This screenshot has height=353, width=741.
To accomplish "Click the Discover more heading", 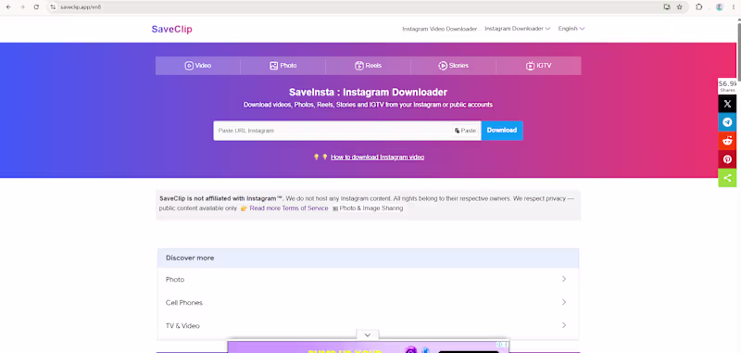I will click(x=190, y=258).
